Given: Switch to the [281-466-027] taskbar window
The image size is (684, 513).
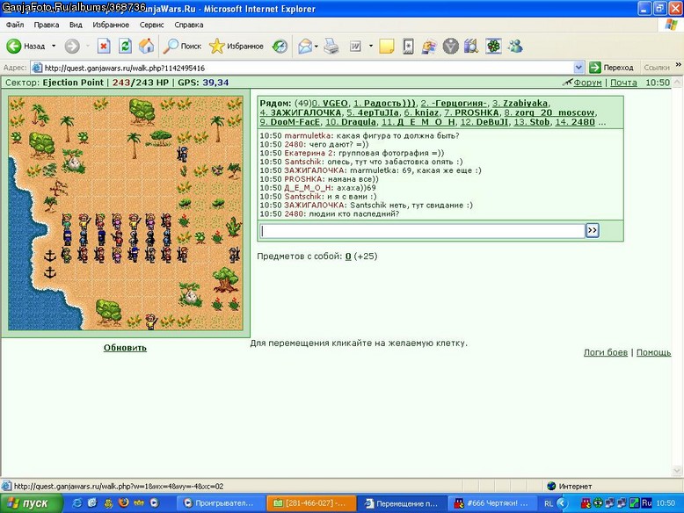Looking at the screenshot, I should [311, 503].
